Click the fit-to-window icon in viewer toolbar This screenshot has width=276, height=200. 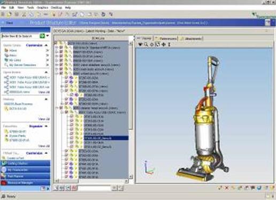[158, 44]
